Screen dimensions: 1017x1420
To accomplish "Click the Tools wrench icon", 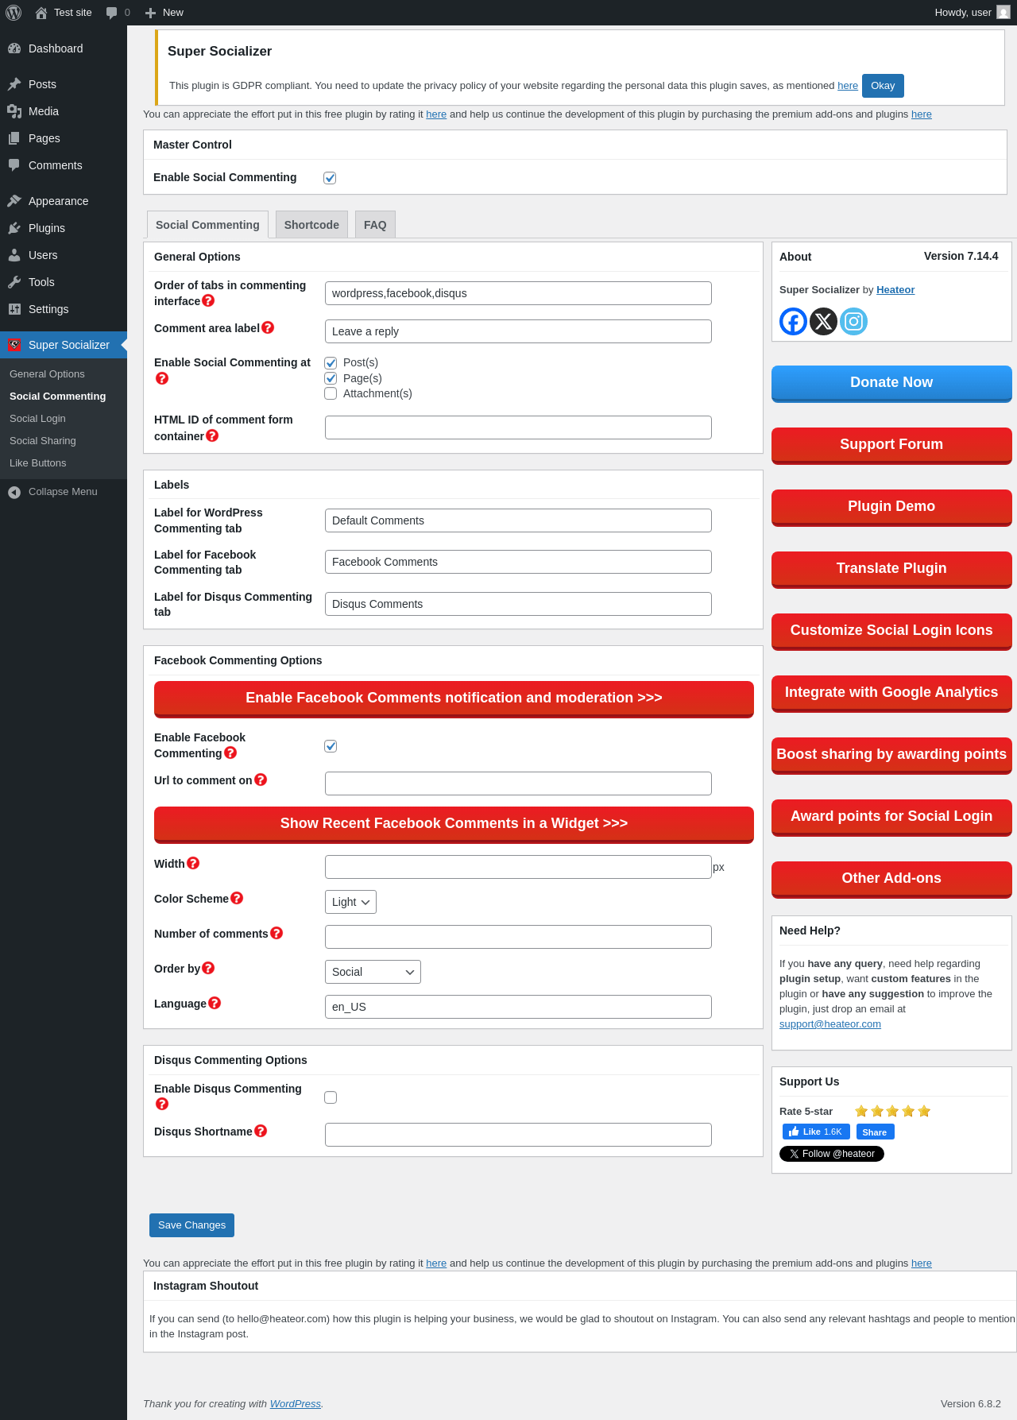I will pyautogui.click(x=14, y=282).
